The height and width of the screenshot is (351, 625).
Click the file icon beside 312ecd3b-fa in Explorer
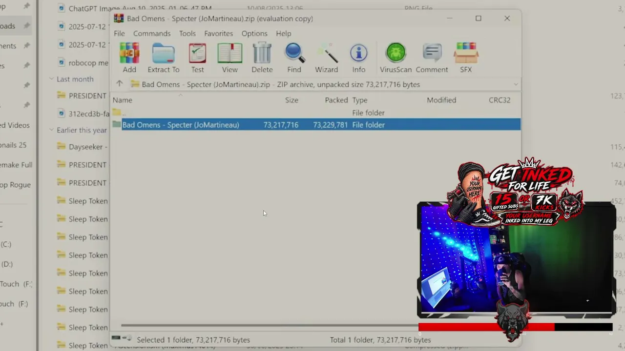[x=61, y=114]
